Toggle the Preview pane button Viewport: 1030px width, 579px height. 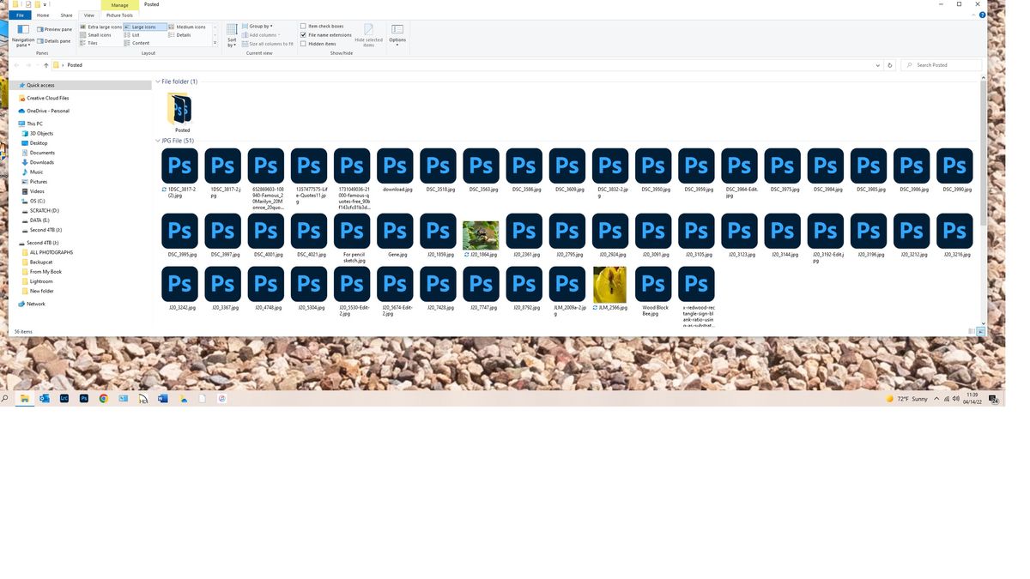pyautogui.click(x=55, y=29)
